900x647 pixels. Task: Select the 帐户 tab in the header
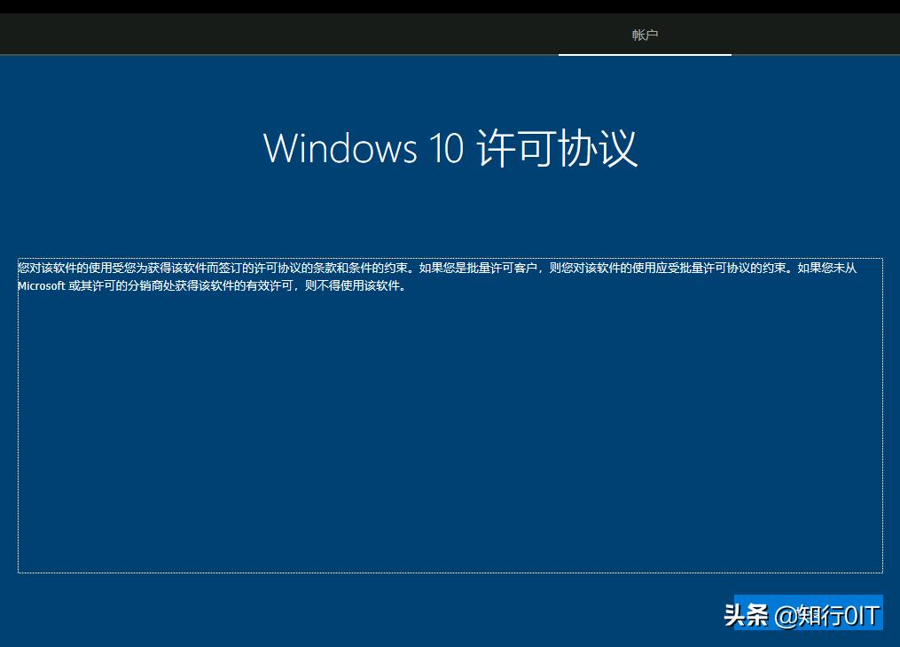[x=645, y=34]
